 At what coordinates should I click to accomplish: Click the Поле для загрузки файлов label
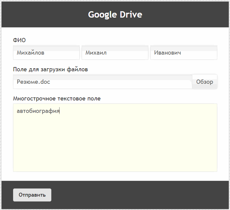[x=50, y=69]
